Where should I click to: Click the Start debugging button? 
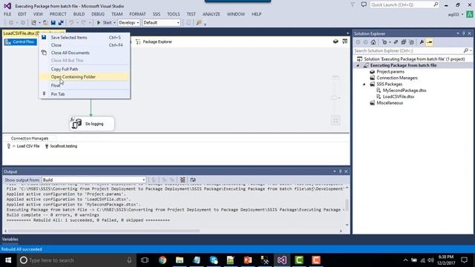coord(104,23)
